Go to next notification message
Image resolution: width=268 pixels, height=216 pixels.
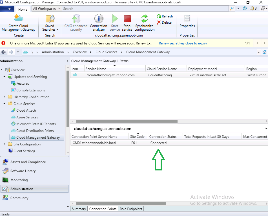pyautogui.click(x=265, y=43)
